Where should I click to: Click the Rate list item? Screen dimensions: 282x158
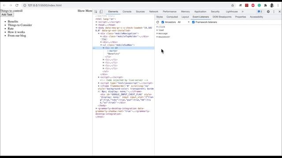(x=11, y=29)
